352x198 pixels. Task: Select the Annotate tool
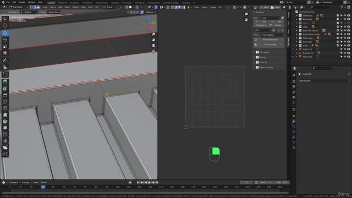click(x=5, y=60)
